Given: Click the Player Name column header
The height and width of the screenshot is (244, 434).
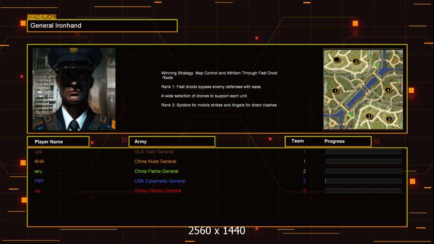Looking at the screenshot, I should (58, 142).
